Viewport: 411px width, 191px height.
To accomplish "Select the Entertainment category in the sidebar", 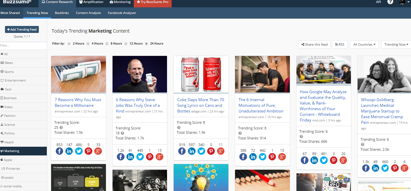I will point(23,80).
